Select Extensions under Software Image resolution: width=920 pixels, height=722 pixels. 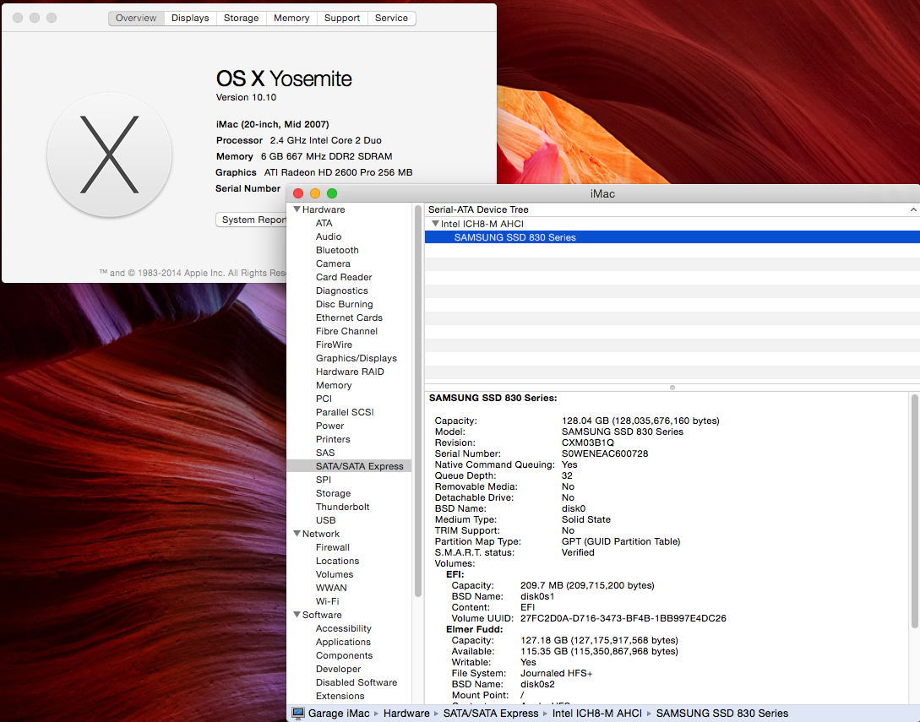[x=340, y=696]
